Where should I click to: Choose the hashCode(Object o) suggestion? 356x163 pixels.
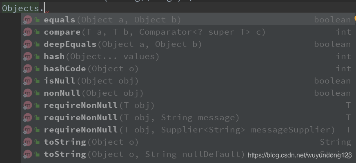click(x=189, y=69)
